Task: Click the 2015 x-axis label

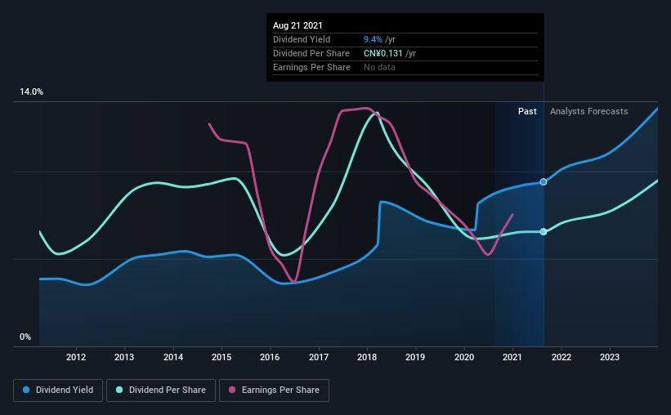Action: click(221, 357)
